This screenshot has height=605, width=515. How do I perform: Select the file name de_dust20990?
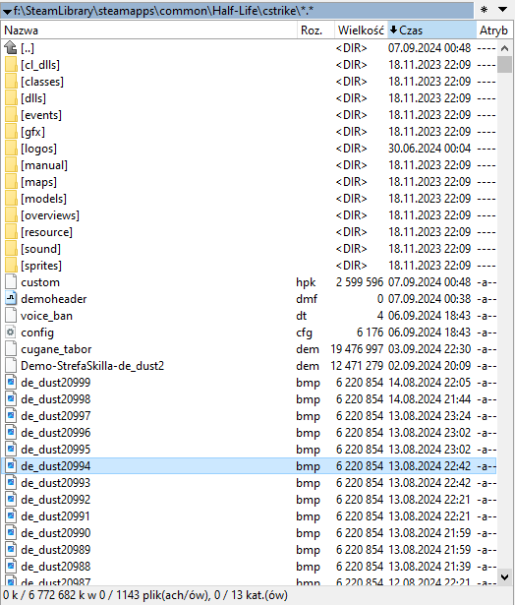[55, 533]
